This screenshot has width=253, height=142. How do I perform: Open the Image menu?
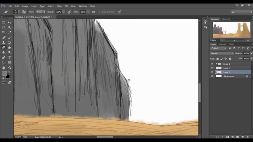(25, 6)
